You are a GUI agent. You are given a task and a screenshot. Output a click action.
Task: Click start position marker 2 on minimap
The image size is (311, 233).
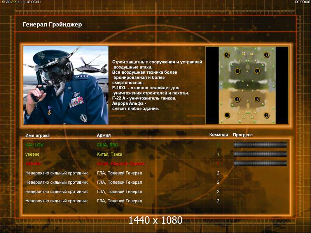coord(267,115)
